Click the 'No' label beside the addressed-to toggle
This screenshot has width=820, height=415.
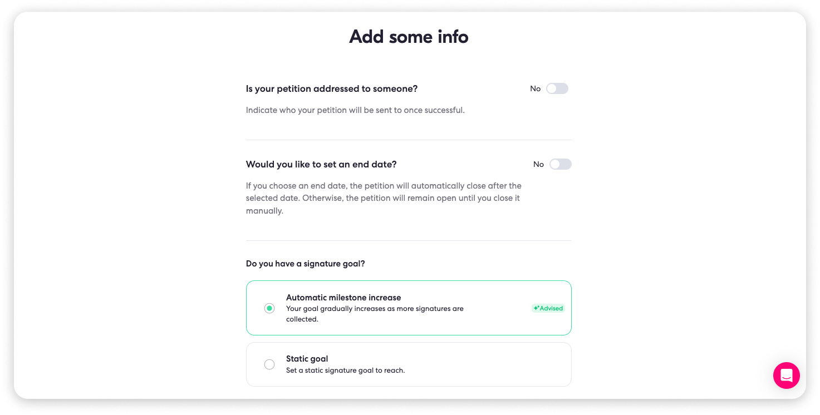pos(535,88)
